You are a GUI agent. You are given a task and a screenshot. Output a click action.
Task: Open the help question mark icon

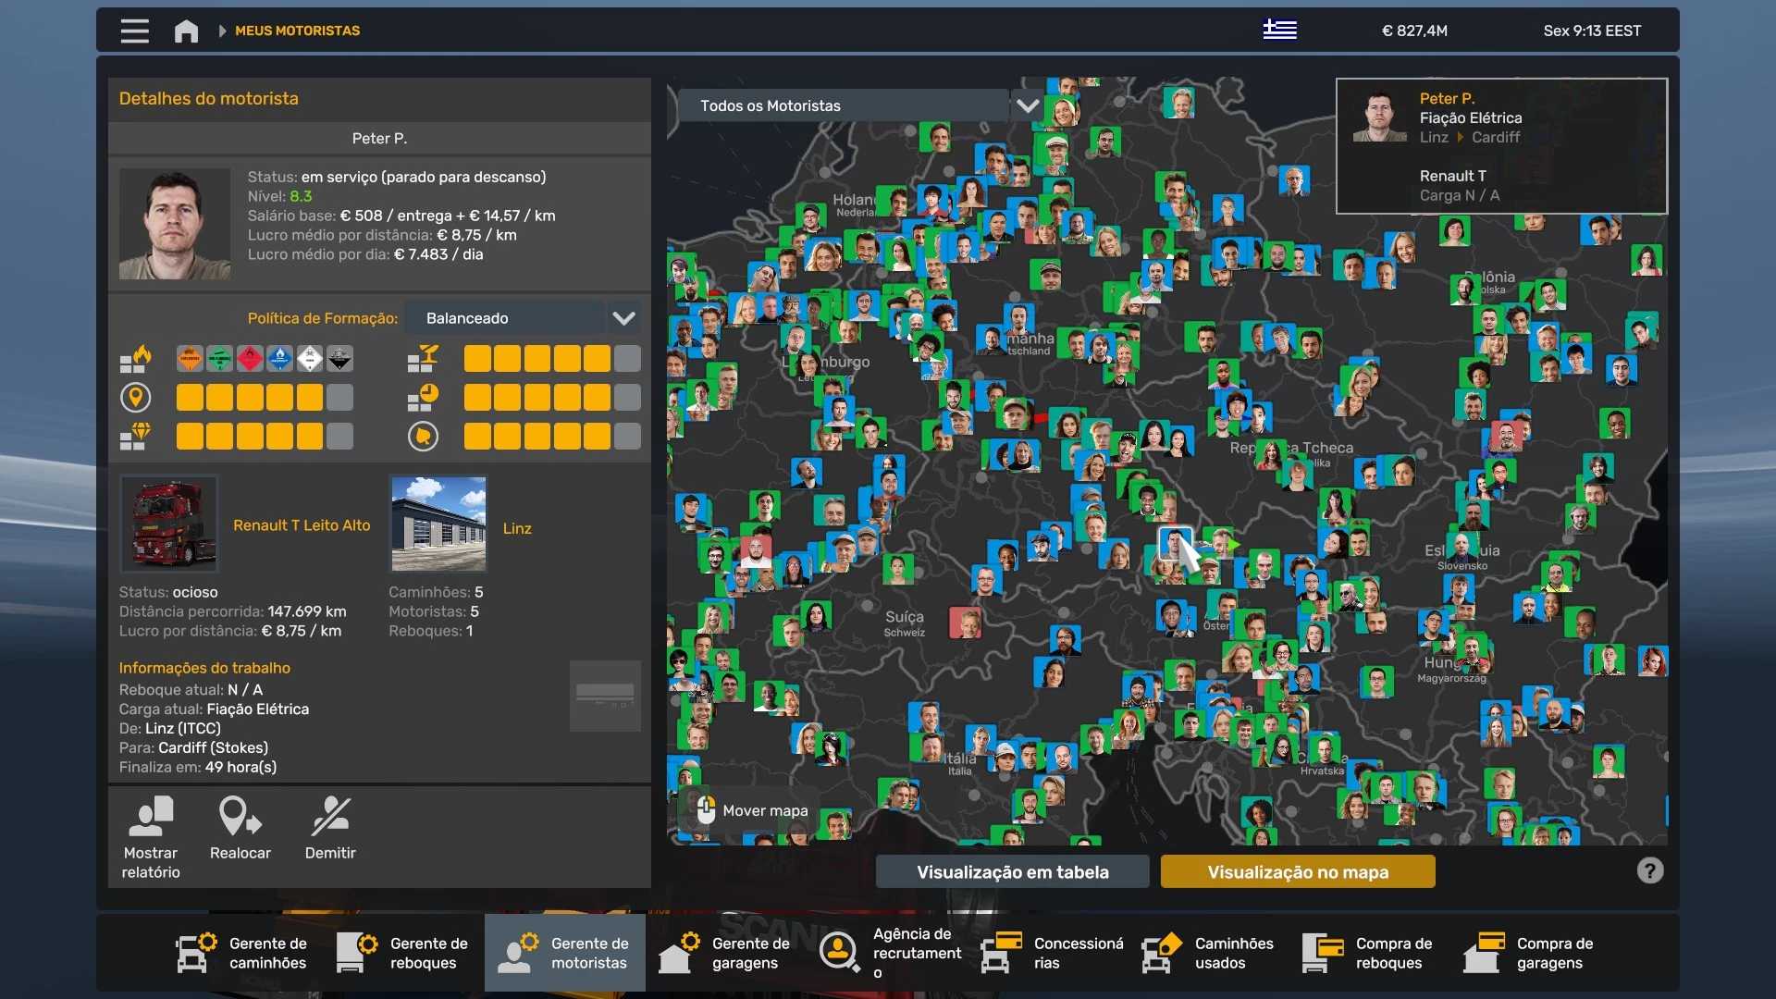tap(1649, 870)
